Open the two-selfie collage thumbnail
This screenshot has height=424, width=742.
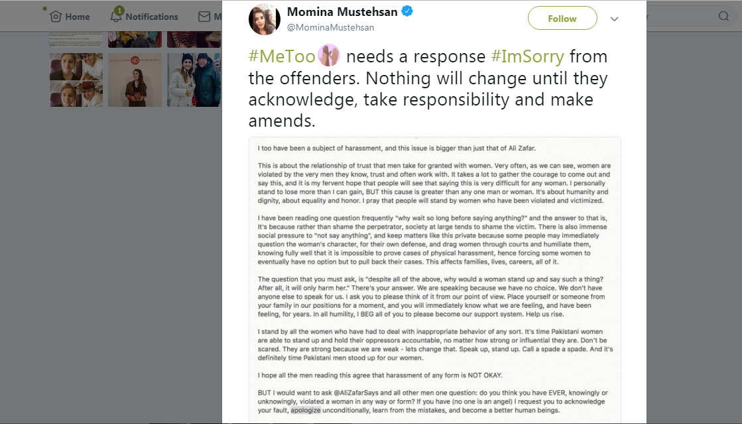(x=76, y=80)
